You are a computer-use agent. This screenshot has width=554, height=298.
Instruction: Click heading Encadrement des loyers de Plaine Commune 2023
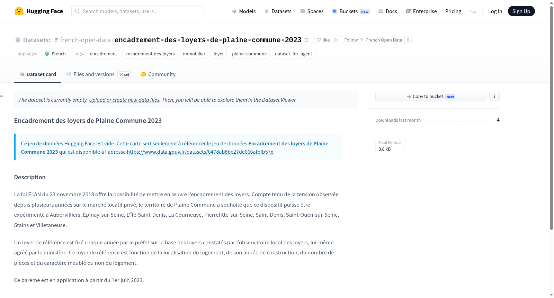point(88,121)
